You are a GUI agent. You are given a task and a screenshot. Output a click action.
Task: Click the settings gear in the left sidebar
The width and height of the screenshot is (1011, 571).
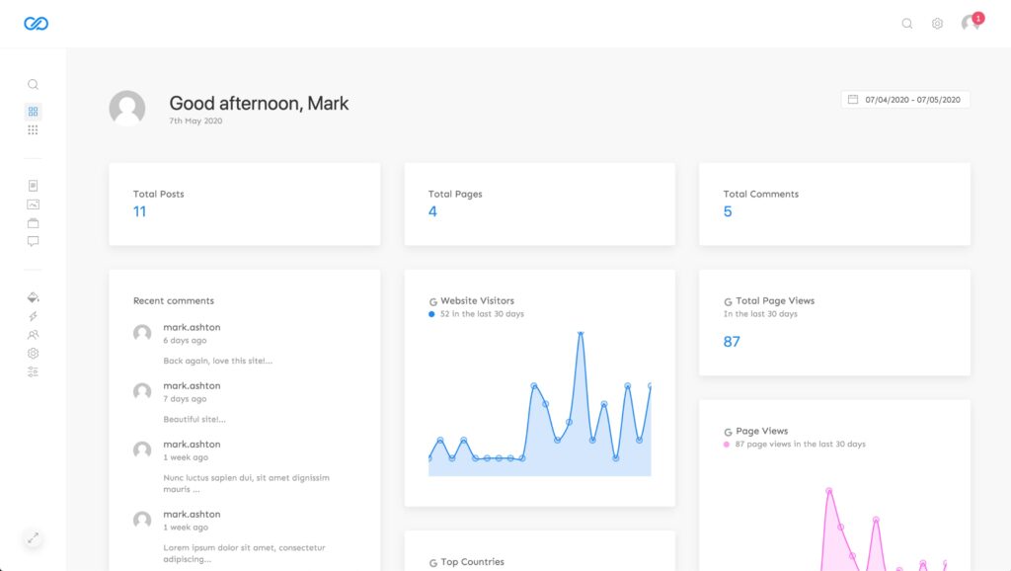[x=33, y=354]
